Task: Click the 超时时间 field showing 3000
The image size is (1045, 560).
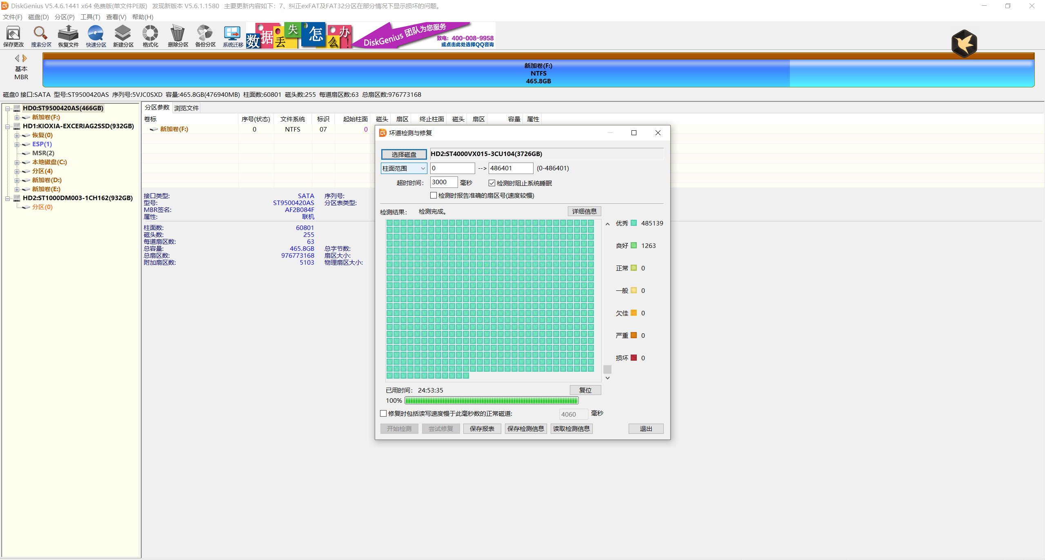Action: (443, 182)
